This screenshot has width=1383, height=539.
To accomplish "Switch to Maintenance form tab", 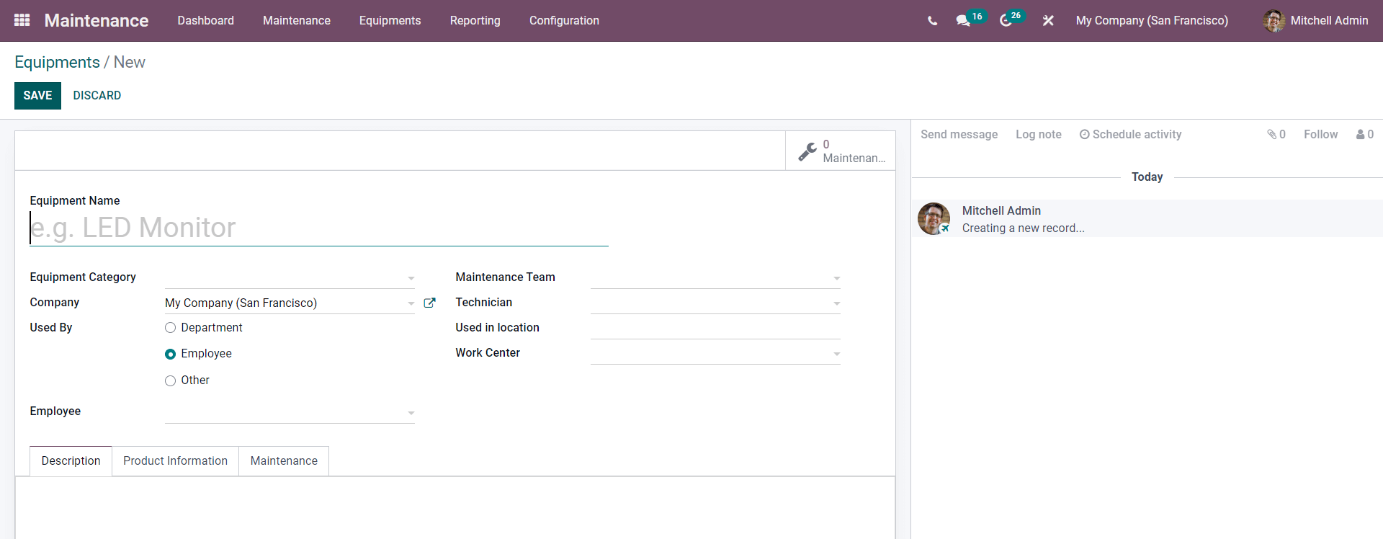I will click(284, 461).
